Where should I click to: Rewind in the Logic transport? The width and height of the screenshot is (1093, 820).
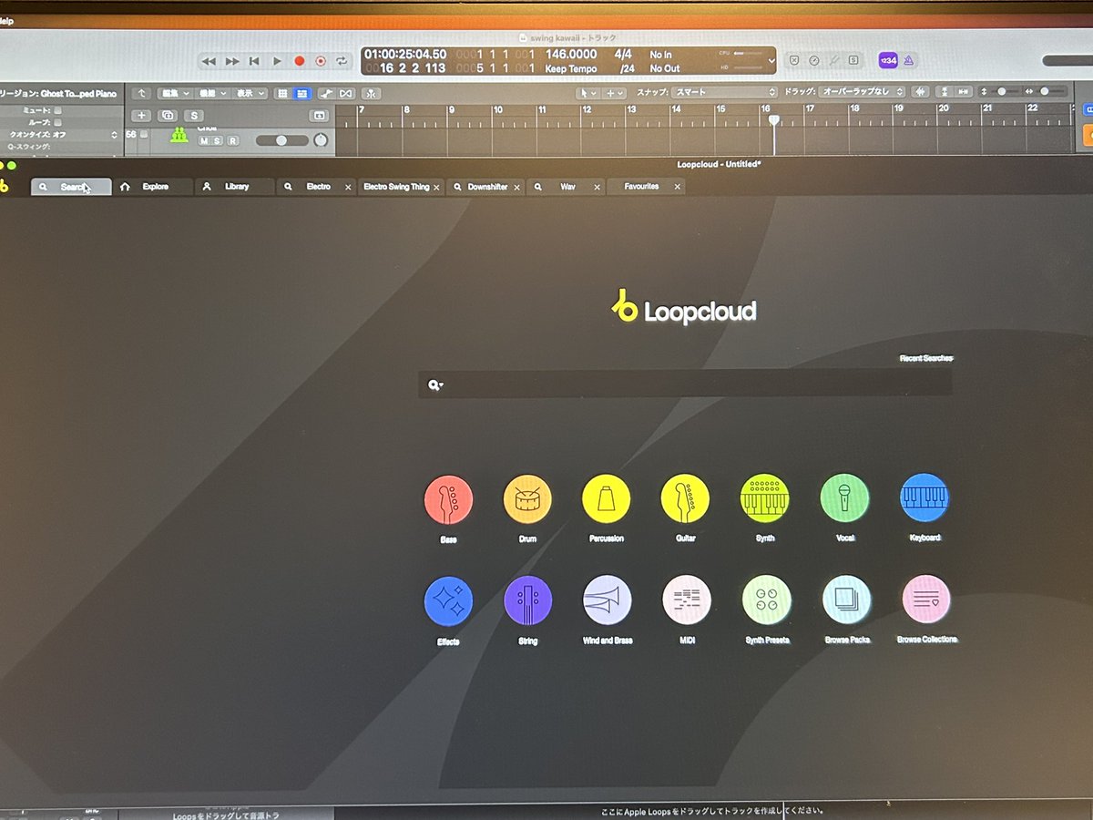[209, 61]
